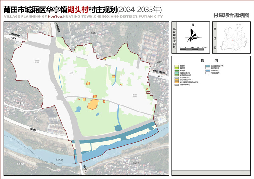Screen dimensions: 254x179
Task: Select the 1202 grey legend swatch
Action: point(176,85)
